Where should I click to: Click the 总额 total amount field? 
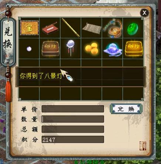coord(73,129)
